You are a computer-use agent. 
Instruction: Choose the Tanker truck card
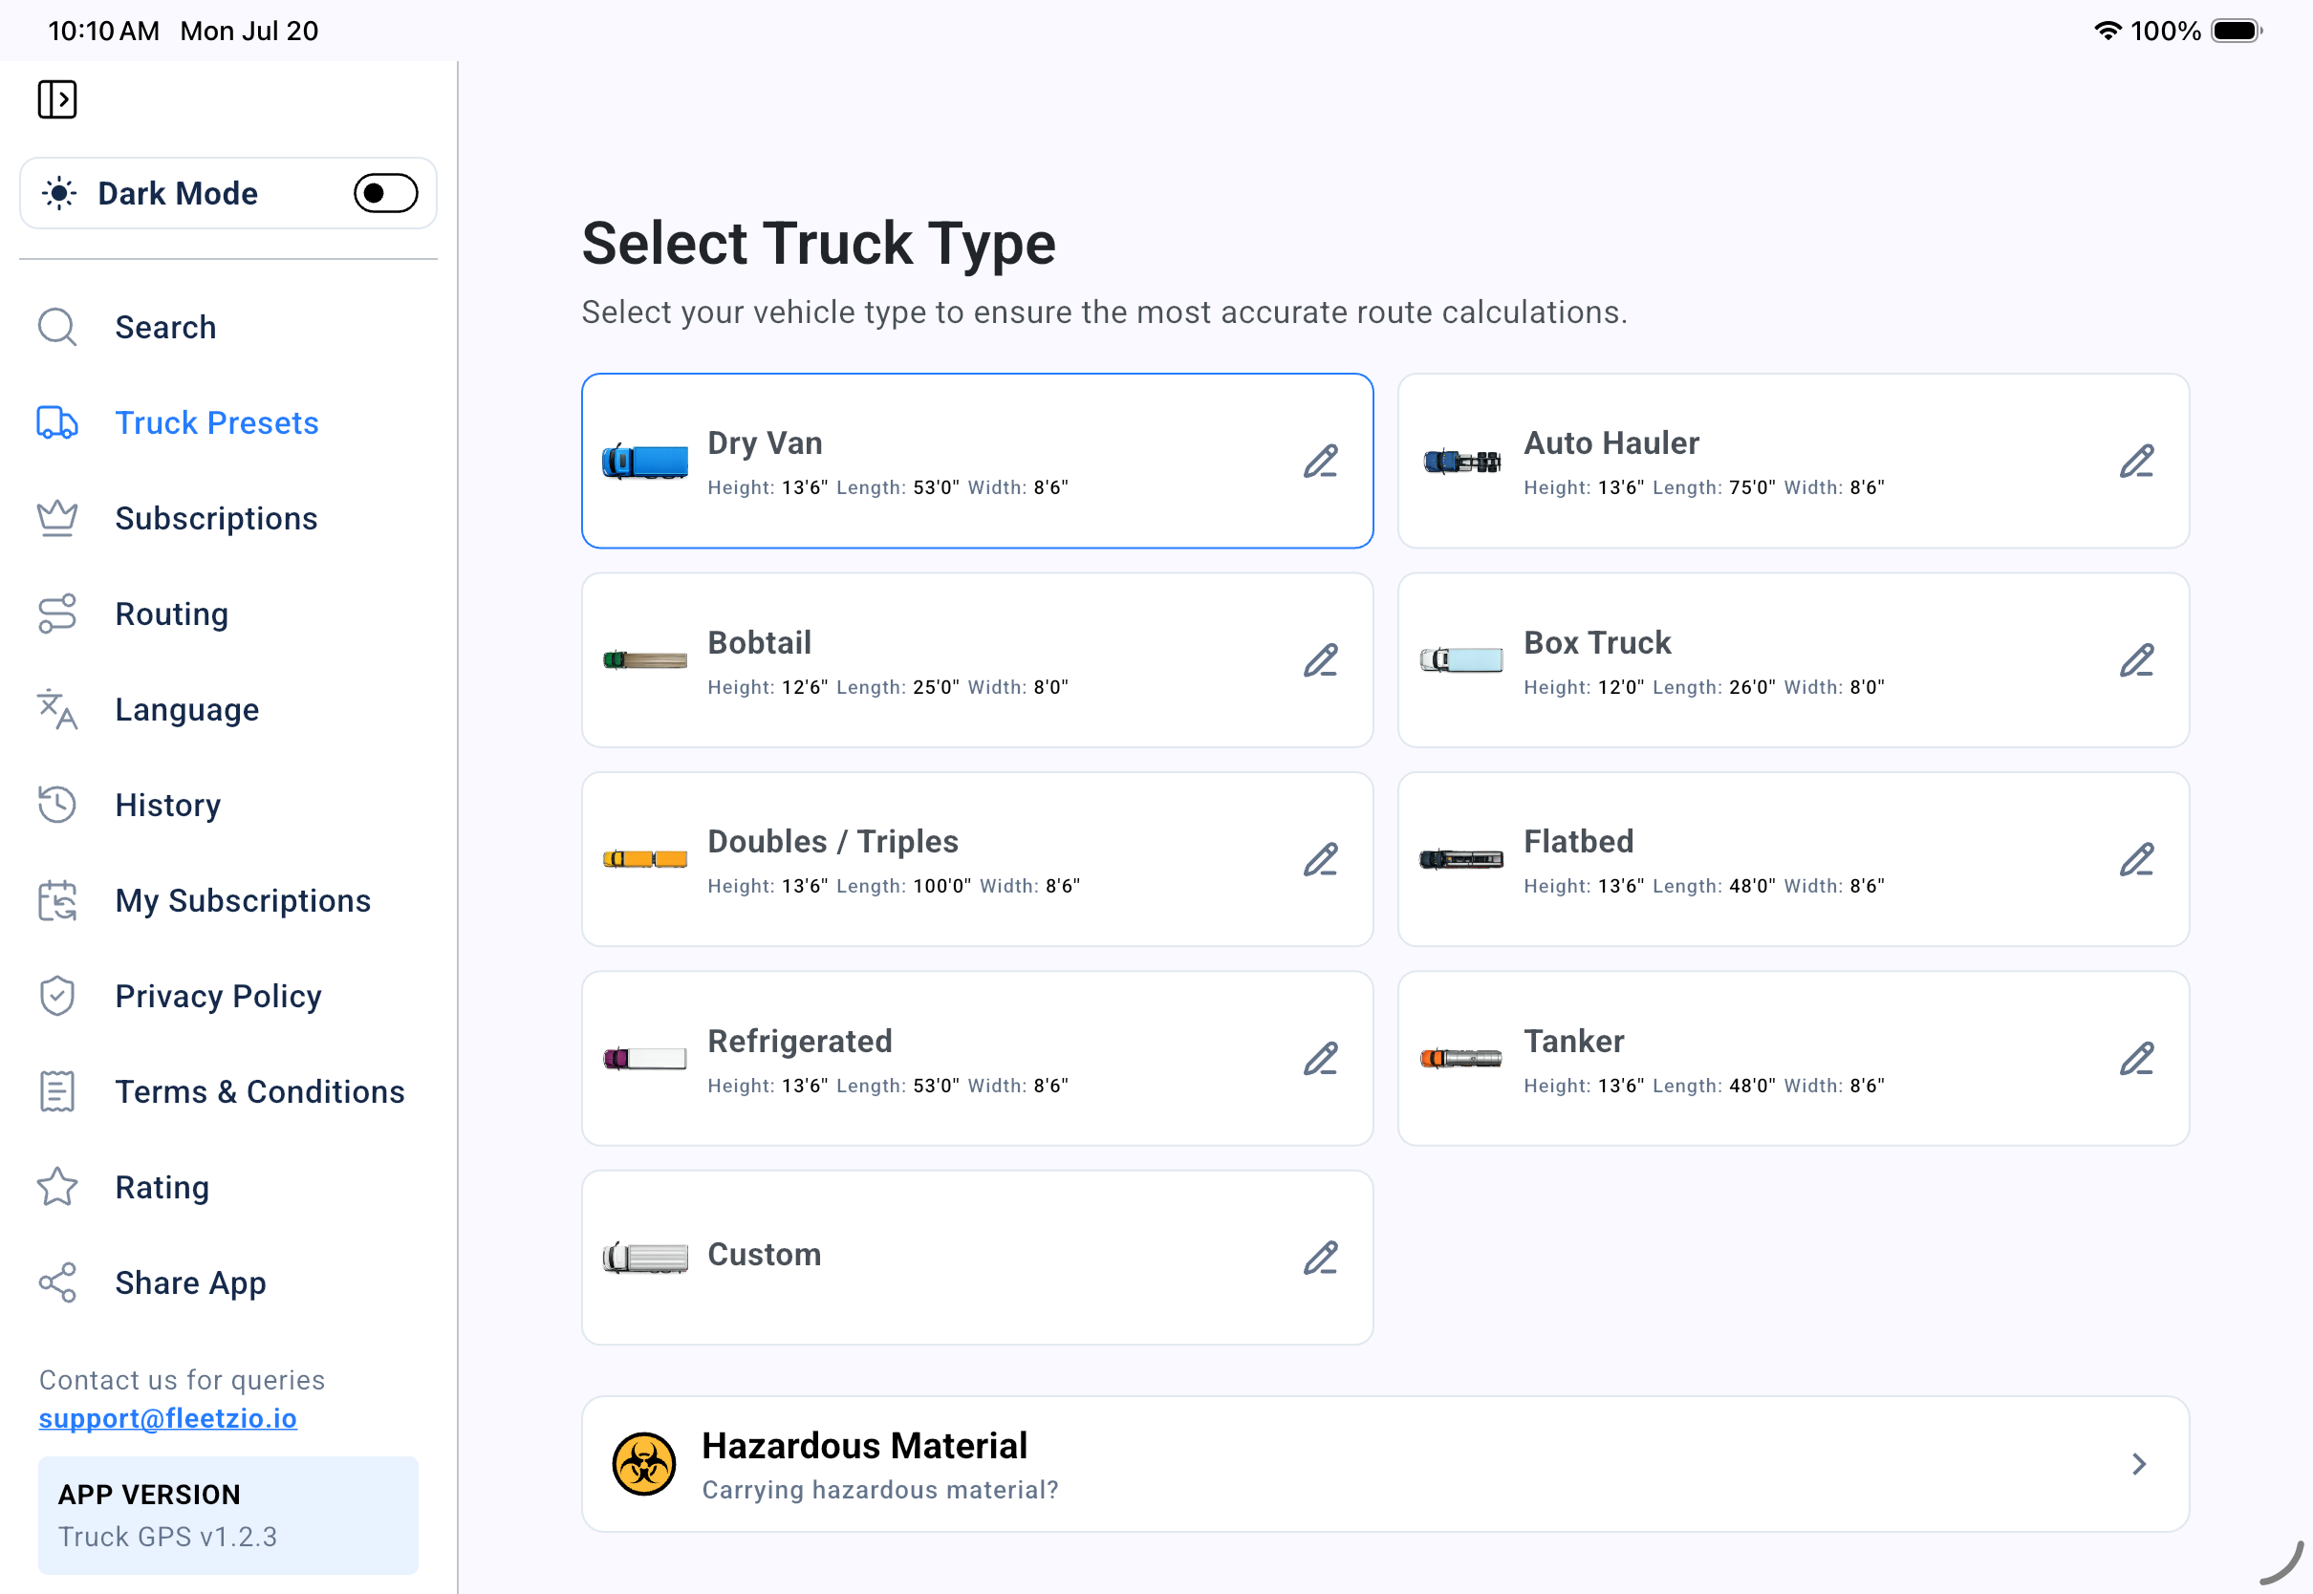[1794, 1059]
